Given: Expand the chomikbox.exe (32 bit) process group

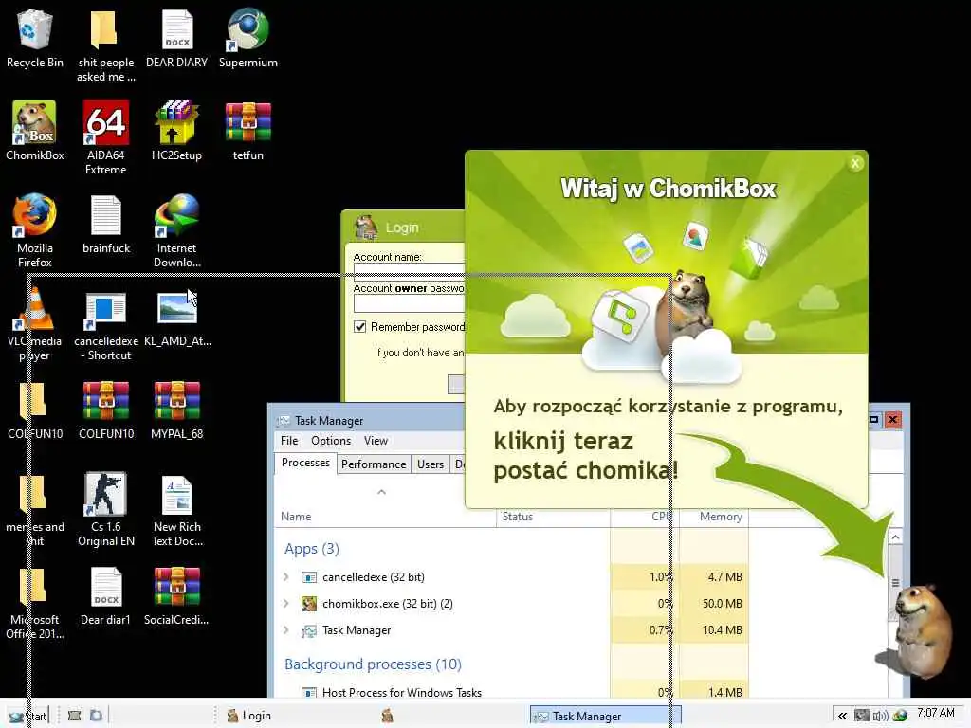Looking at the screenshot, I should click(x=285, y=604).
